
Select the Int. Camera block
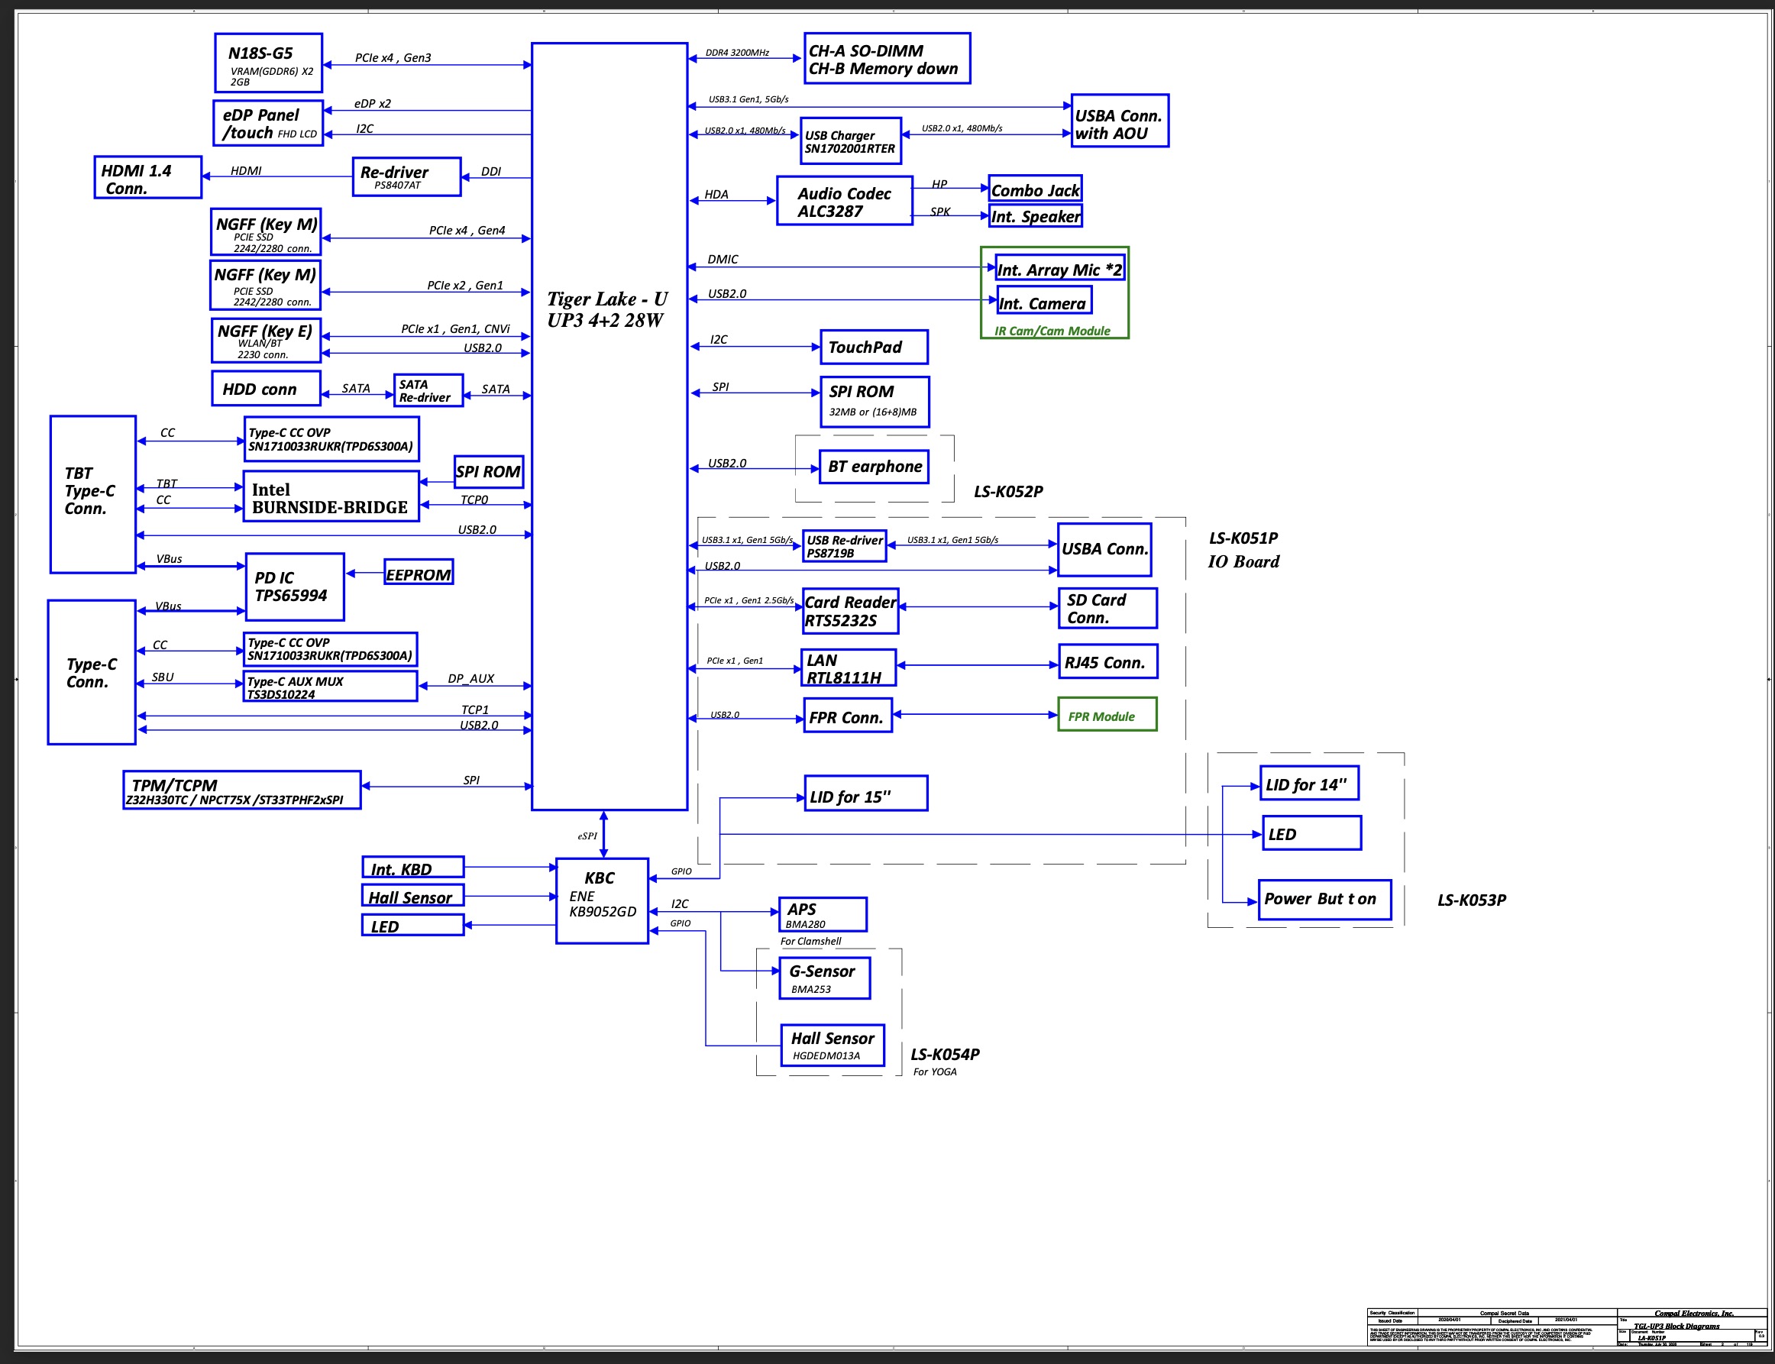pos(1043,301)
